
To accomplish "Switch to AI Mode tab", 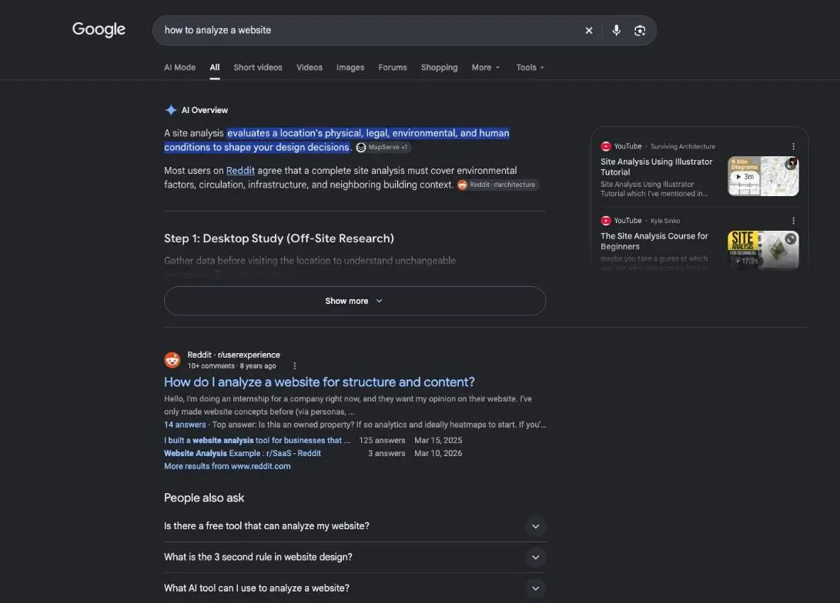I will pos(179,68).
